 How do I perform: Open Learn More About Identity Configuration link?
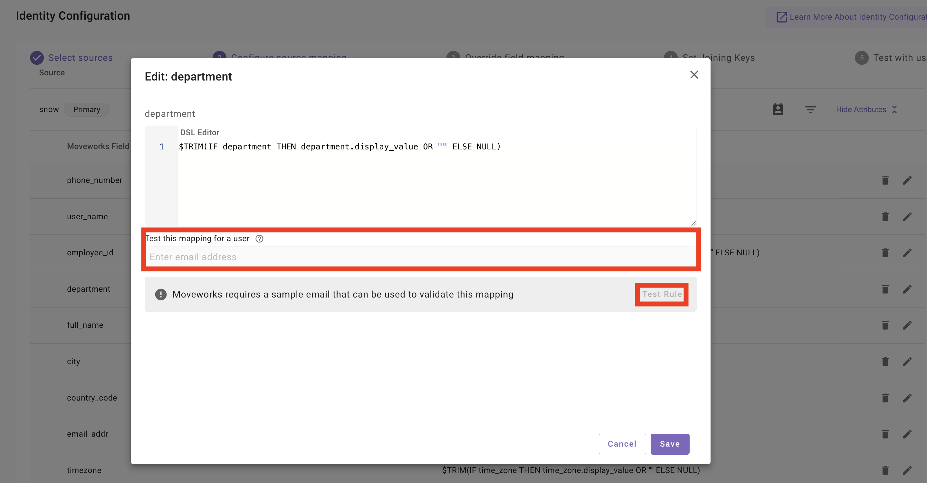851,17
